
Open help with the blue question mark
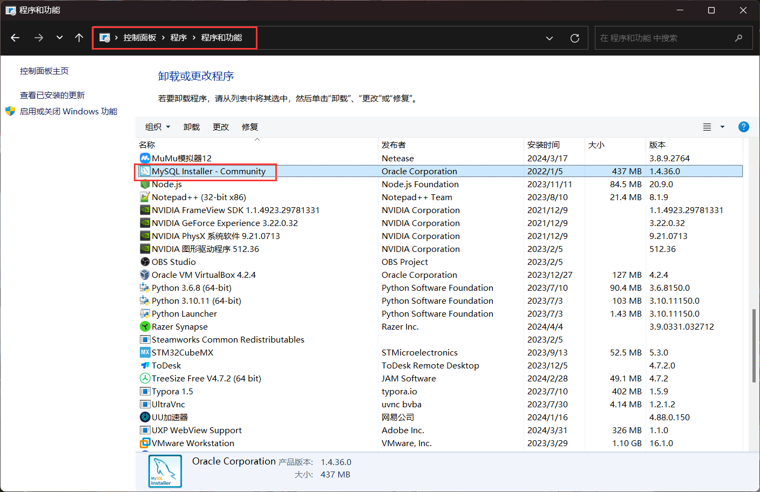point(743,127)
